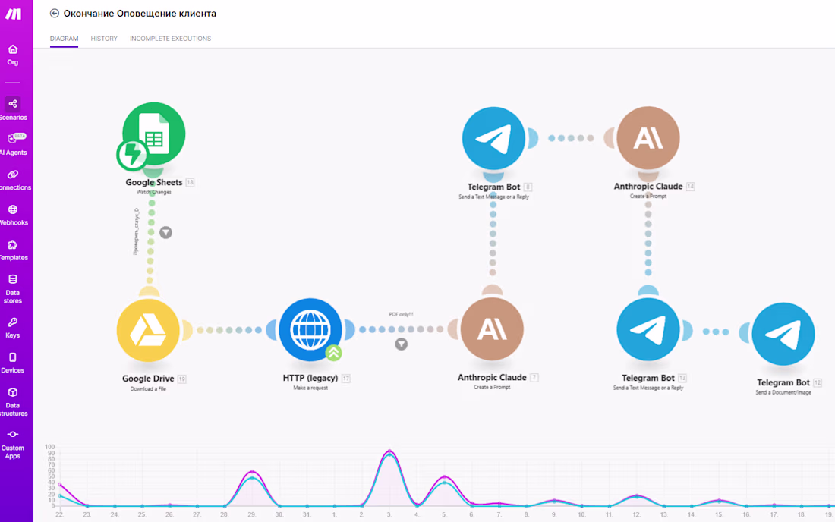This screenshot has height=522, width=835.
Task: Select the Telegram Bot Send a Document/Image module
Action: pos(783,334)
